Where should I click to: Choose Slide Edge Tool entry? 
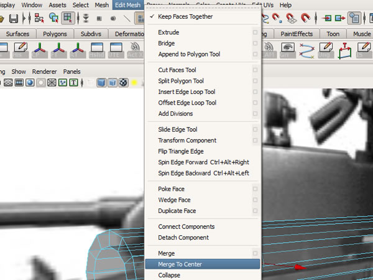coord(178,129)
